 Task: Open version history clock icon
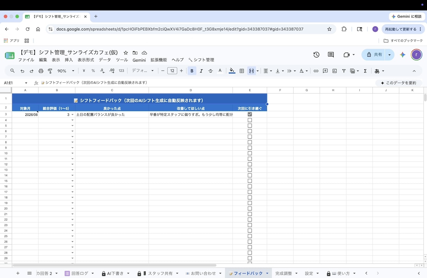(x=316, y=55)
